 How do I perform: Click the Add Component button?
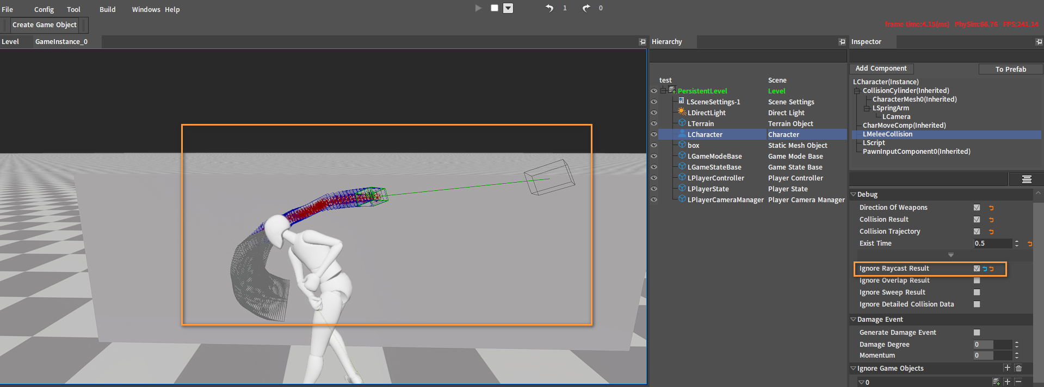coord(881,68)
